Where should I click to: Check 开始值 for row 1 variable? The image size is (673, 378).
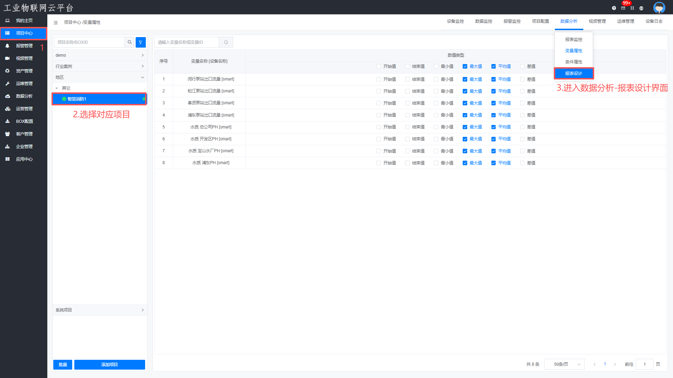[379, 79]
